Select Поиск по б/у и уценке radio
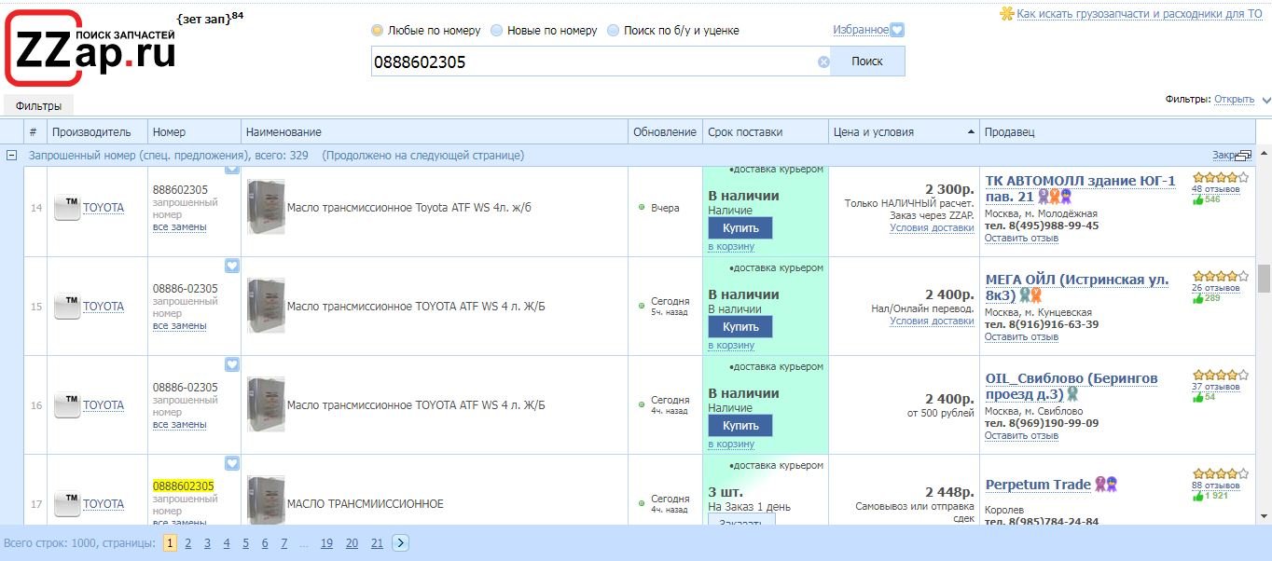The height and width of the screenshot is (561, 1272). point(613,31)
